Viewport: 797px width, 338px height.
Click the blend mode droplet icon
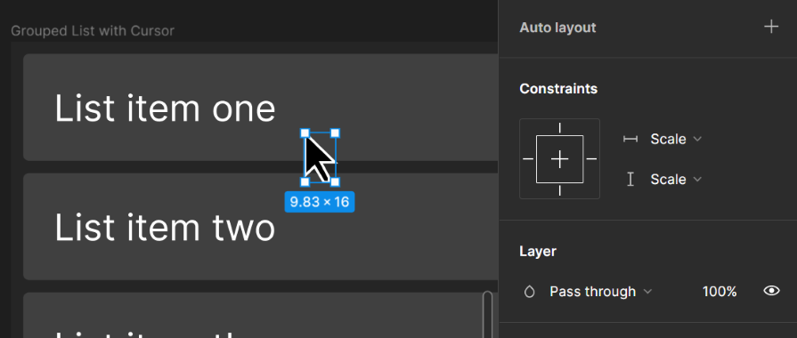[x=529, y=292]
